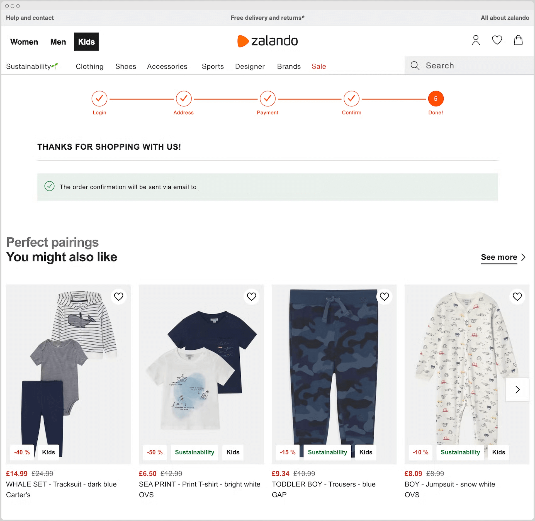Open the user account icon
Screen dimensions: 535x521
coord(476,40)
